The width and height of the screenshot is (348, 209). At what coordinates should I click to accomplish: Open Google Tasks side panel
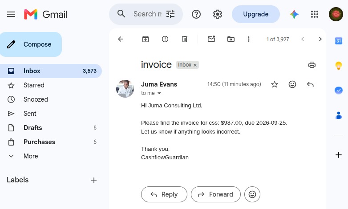(339, 91)
